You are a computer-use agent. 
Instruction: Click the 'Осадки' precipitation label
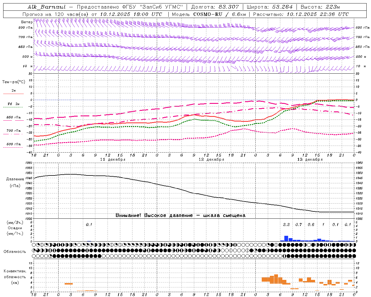15,228
